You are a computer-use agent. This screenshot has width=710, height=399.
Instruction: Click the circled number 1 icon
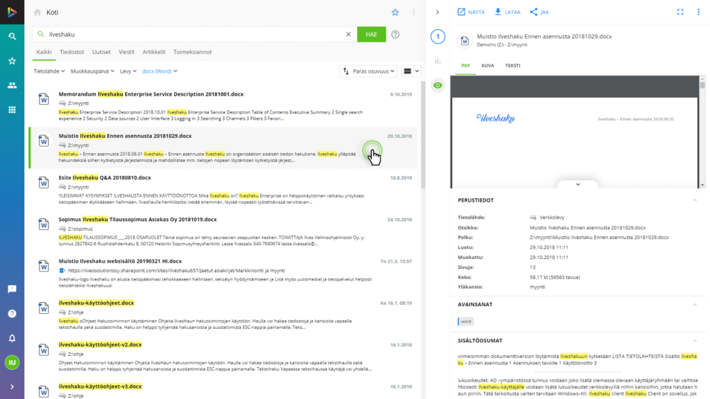[x=438, y=37]
